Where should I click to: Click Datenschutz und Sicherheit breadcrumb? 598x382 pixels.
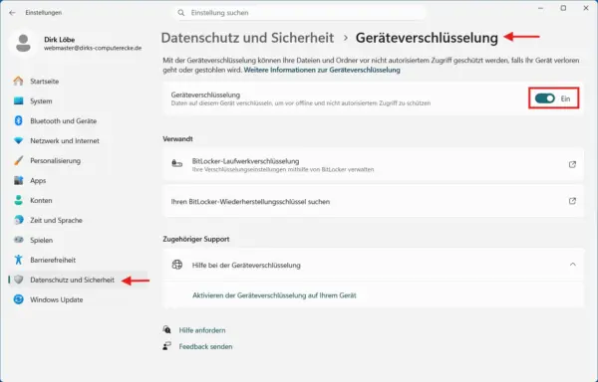[247, 38]
